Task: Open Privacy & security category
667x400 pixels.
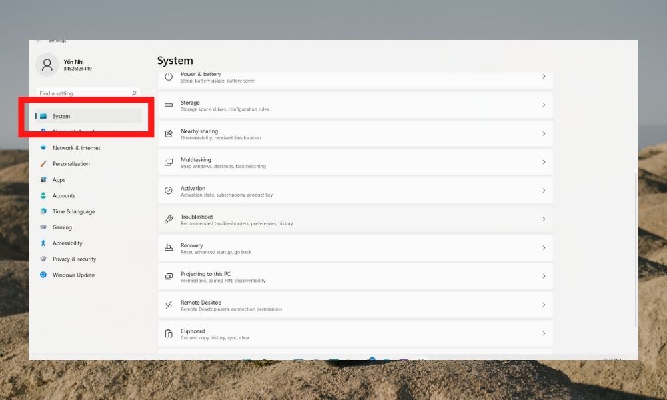Action: coord(74,259)
